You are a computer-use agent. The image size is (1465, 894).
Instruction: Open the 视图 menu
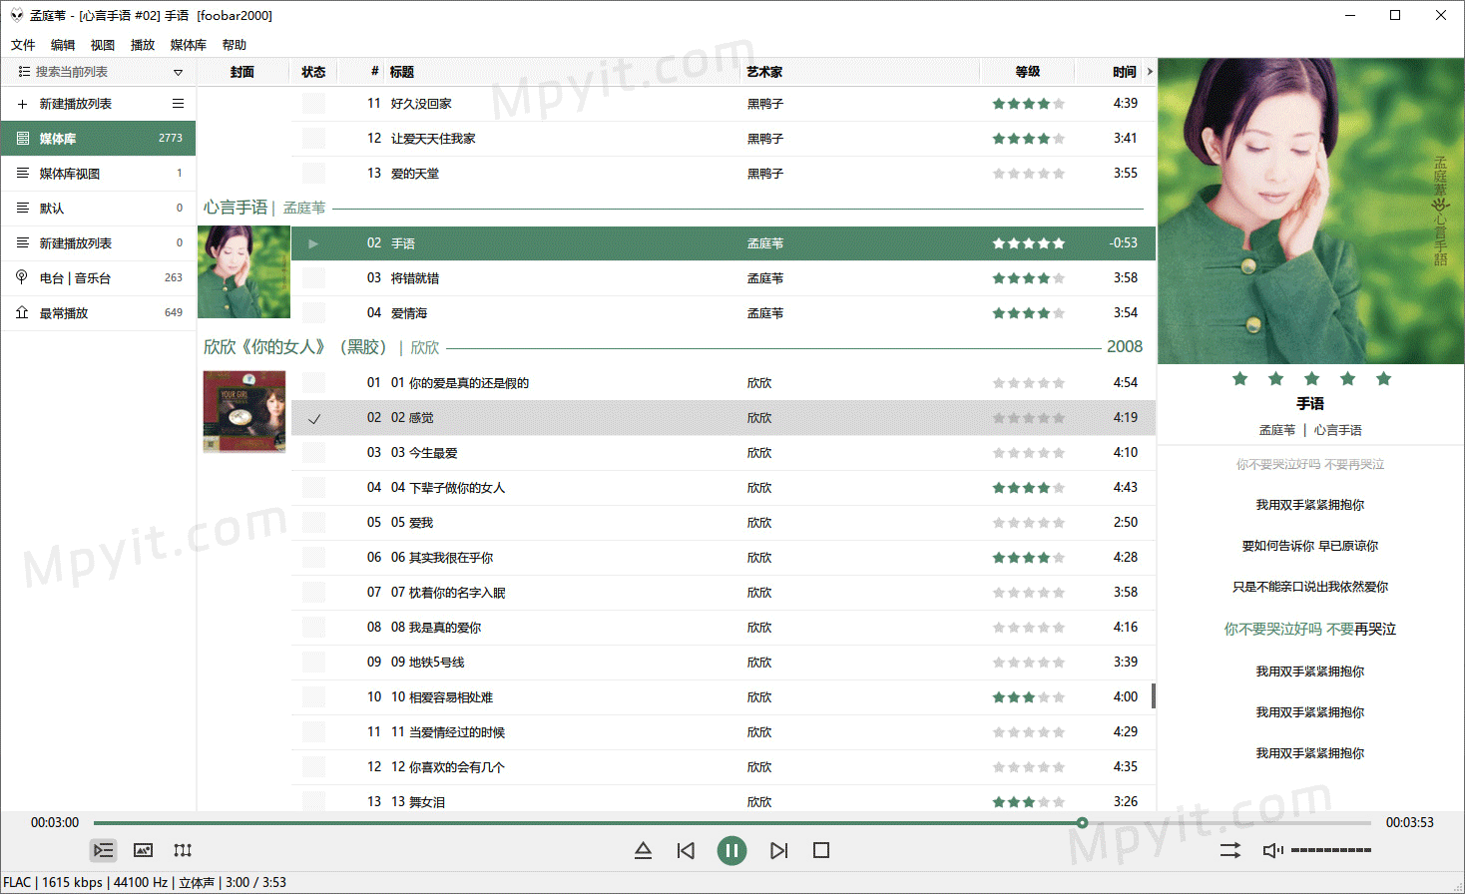(103, 45)
